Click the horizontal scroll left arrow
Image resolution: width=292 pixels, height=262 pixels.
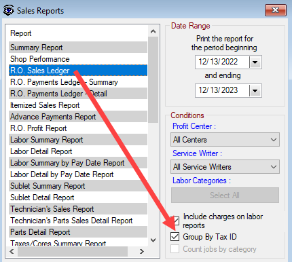click(12, 251)
